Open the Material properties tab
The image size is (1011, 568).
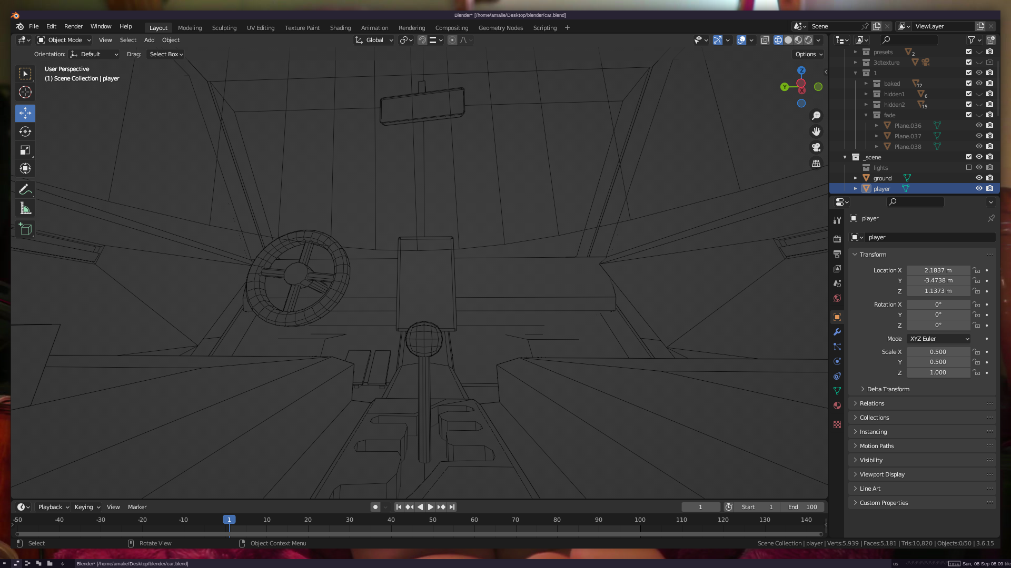click(x=837, y=405)
